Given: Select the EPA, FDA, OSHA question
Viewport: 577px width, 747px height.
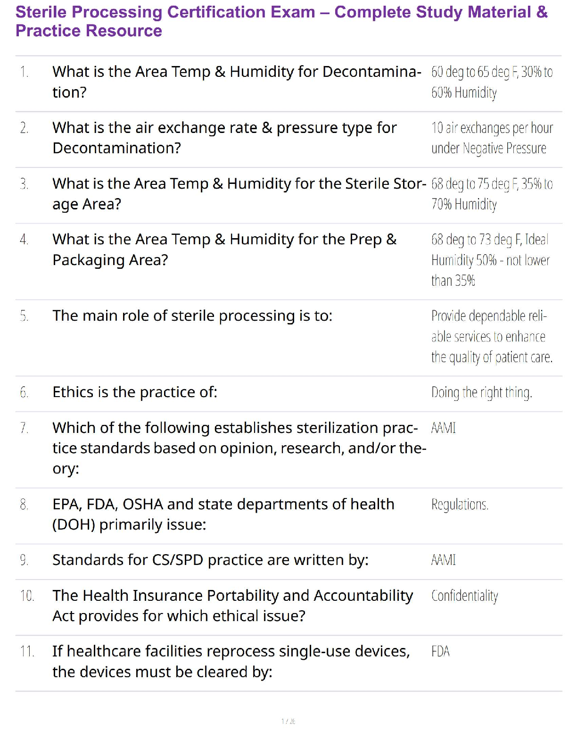Looking at the screenshot, I should (223, 514).
